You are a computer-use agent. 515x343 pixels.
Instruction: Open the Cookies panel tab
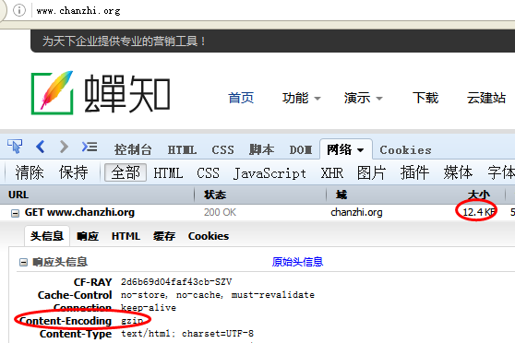[x=405, y=150]
